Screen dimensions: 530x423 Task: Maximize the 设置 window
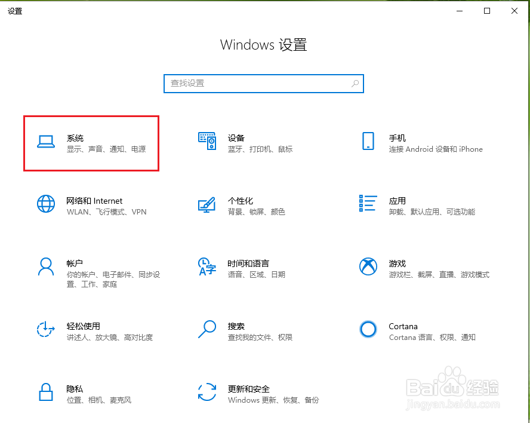(487, 11)
